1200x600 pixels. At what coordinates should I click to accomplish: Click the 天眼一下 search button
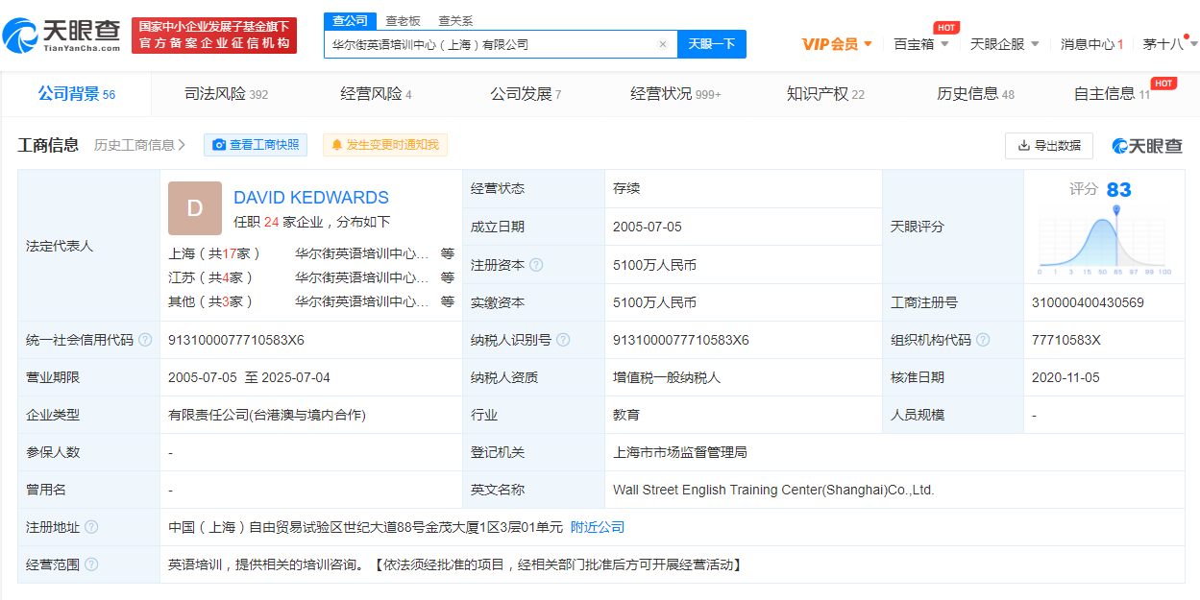point(712,44)
